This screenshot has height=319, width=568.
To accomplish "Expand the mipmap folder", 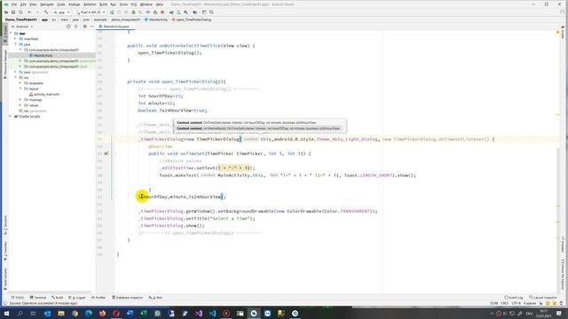I will click(20, 100).
